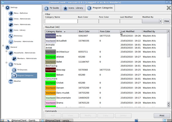Open Consoles - Administrate monitor icon
Image resolution: width=172 pixels, height=122 pixels.
(x=11, y=42)
